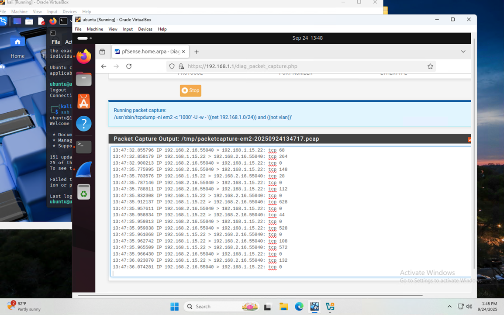View site security lock info

pyautogui.click(x=181, y=66)
